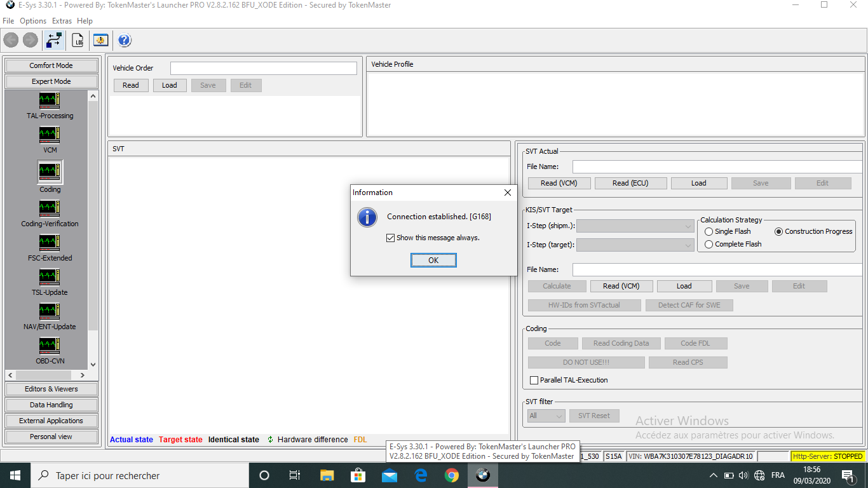Click the connection toolbar icon
Image resolution: width=868 pixels, height=488 pixels.
click(x=54, y=40)
